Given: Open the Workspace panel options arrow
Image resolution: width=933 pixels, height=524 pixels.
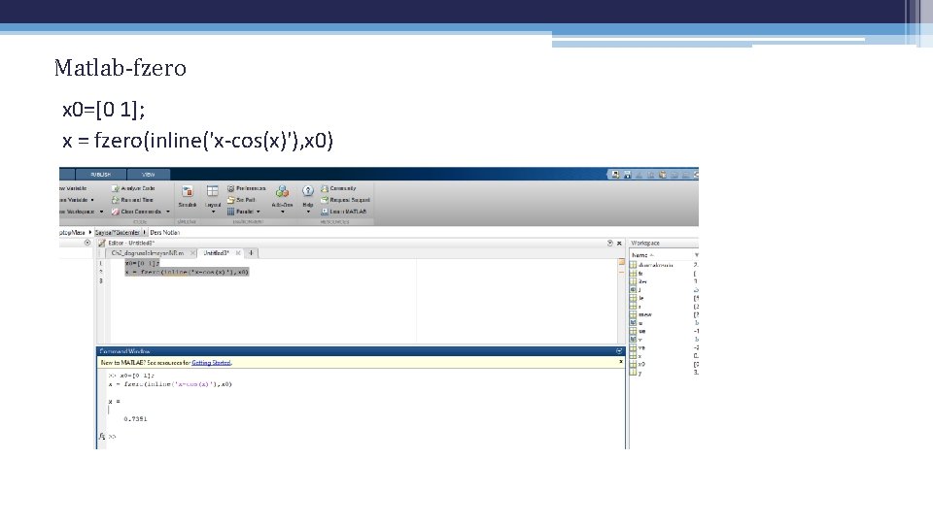Looking at the screenshot, I should click(696, 255).
